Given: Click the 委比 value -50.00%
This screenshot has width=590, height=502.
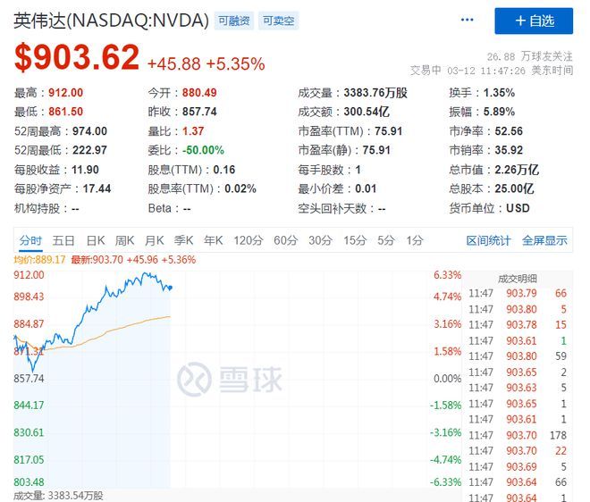Looking at the screenshot, I should (x=203, y=150).
